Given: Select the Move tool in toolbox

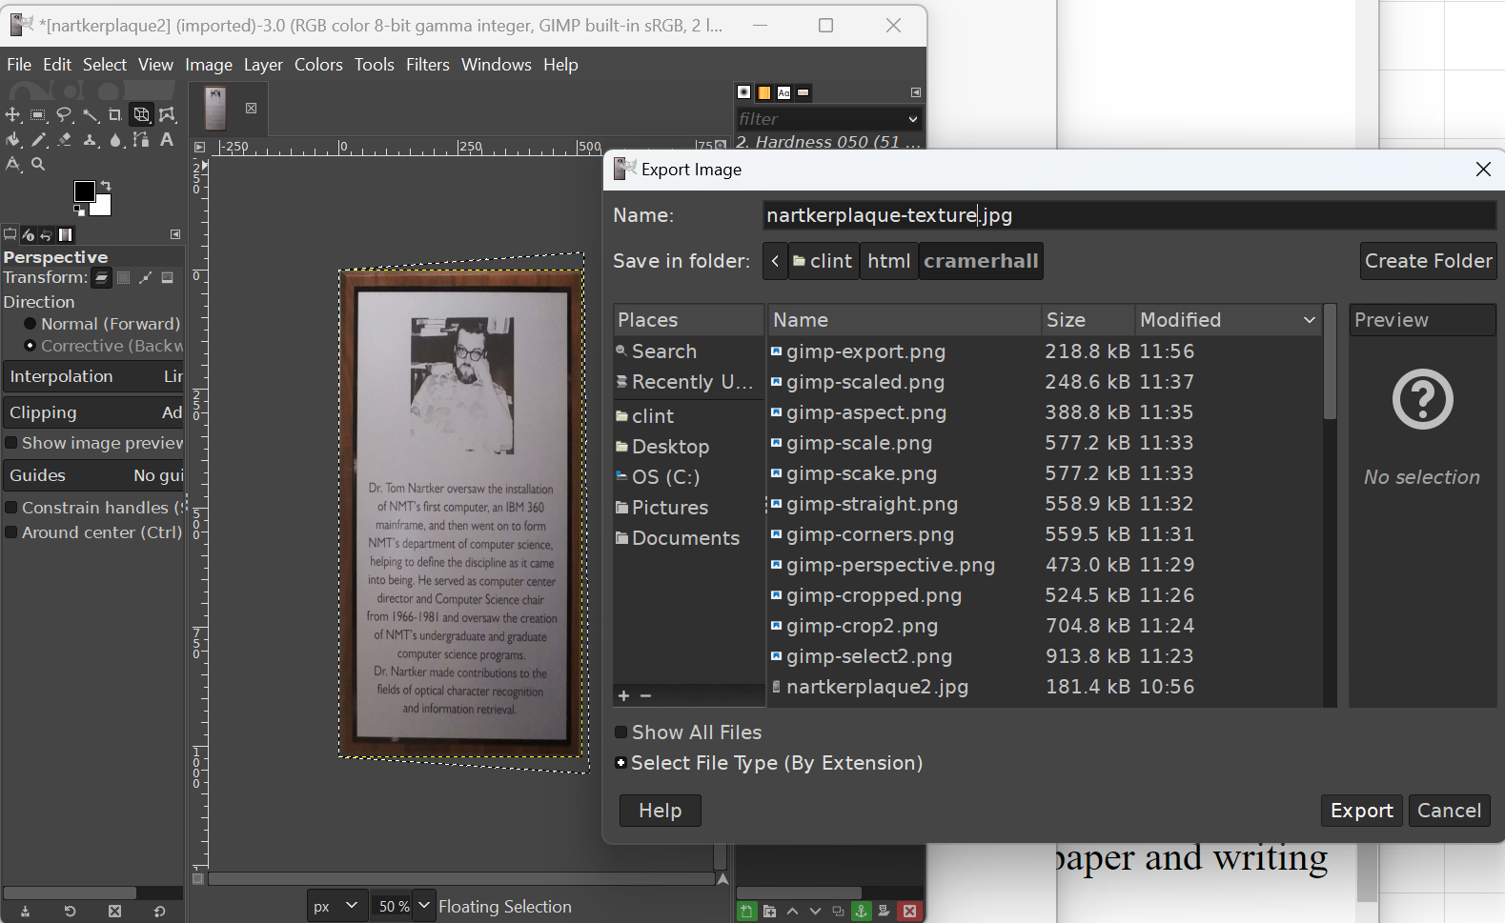Looking at the screenshot, I should 12,115.
